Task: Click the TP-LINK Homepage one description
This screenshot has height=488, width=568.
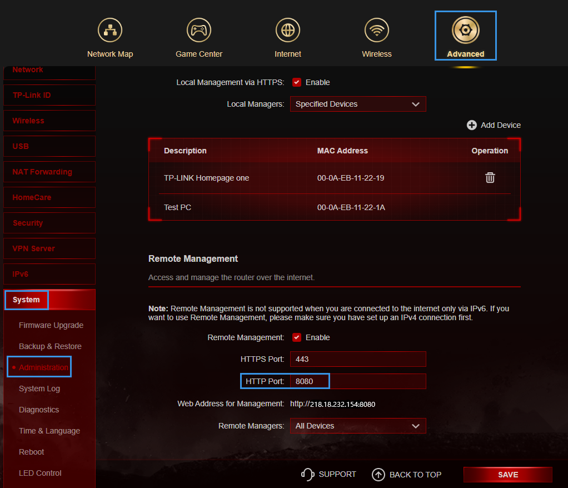Action: coord(207,178)
